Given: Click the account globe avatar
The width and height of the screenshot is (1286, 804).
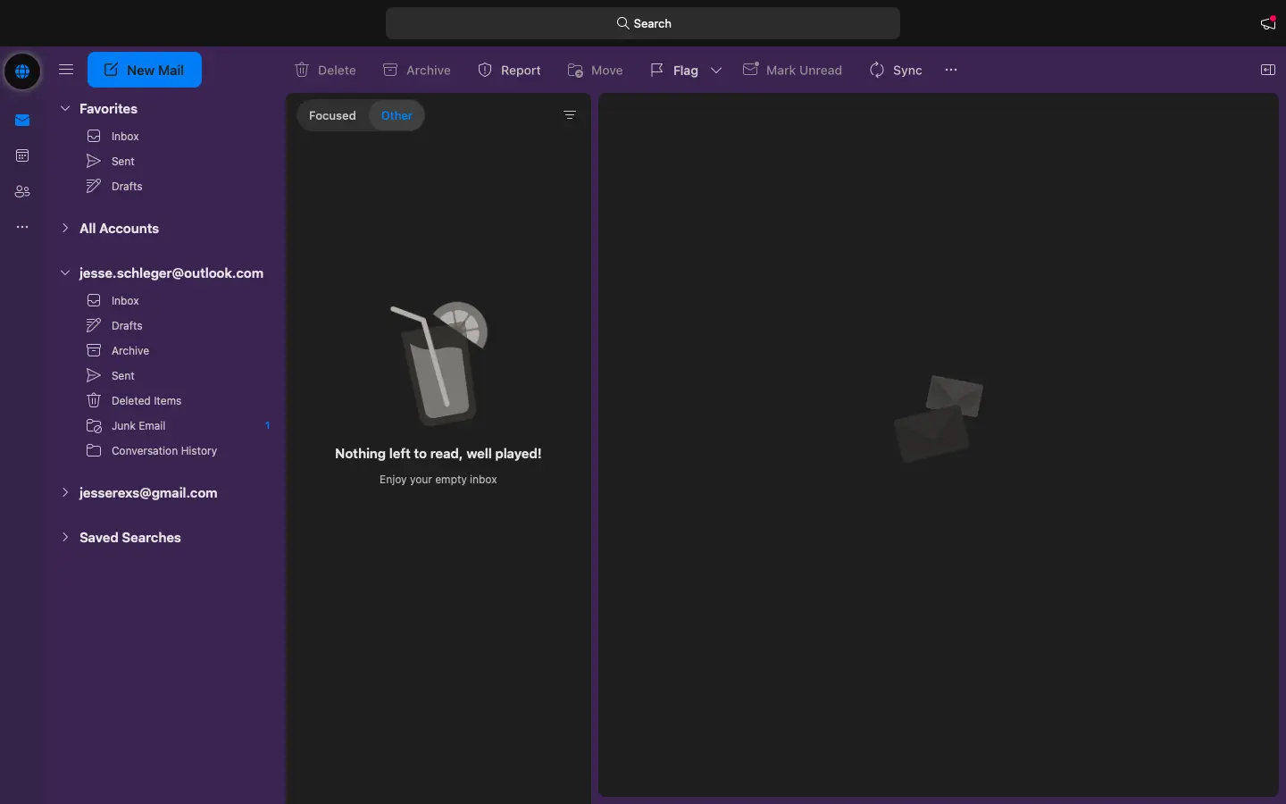Looking at the screenshot, I should click(22, 71).
